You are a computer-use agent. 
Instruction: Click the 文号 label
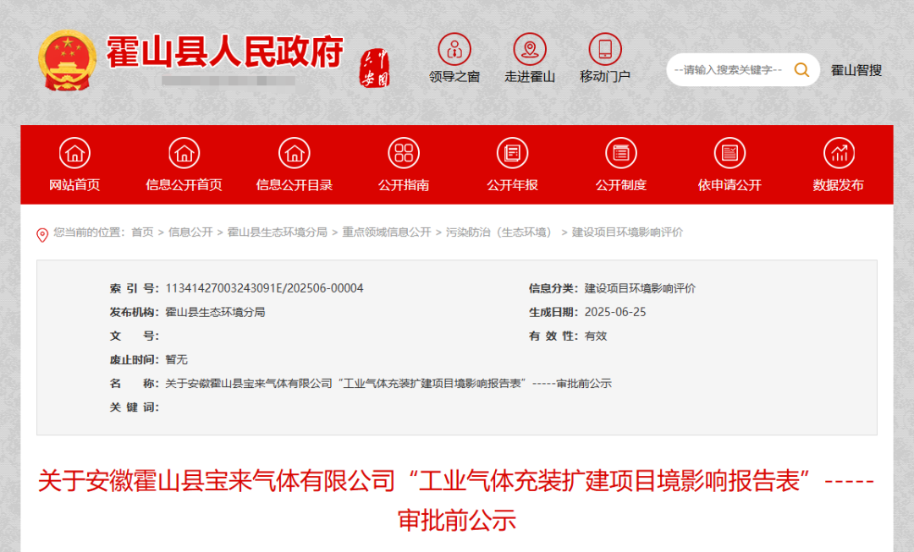[x=134, y=336]
